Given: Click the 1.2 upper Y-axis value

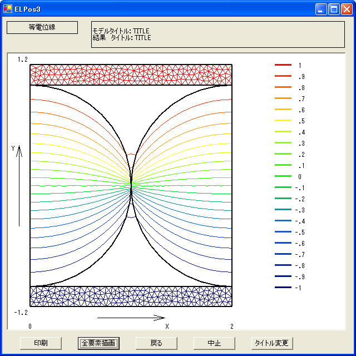Looking at the screenshot, I should 23,60.
